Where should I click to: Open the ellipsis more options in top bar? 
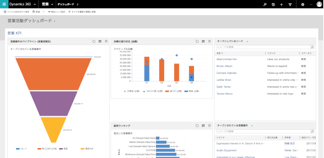[311, 4]
